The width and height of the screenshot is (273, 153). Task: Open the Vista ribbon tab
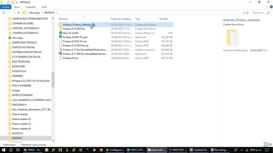pos(44,7)
